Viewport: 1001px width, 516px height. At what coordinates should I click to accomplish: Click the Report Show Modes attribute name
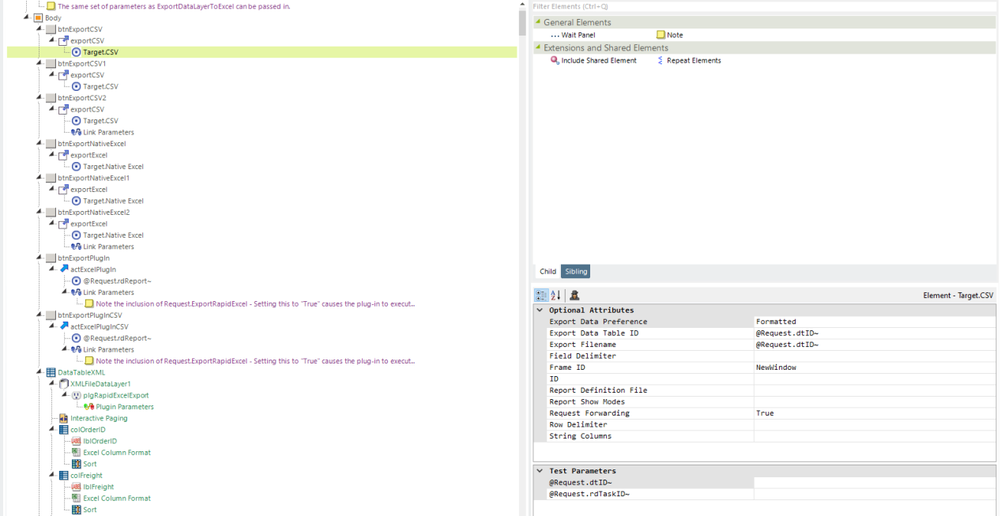click(587, 402)
